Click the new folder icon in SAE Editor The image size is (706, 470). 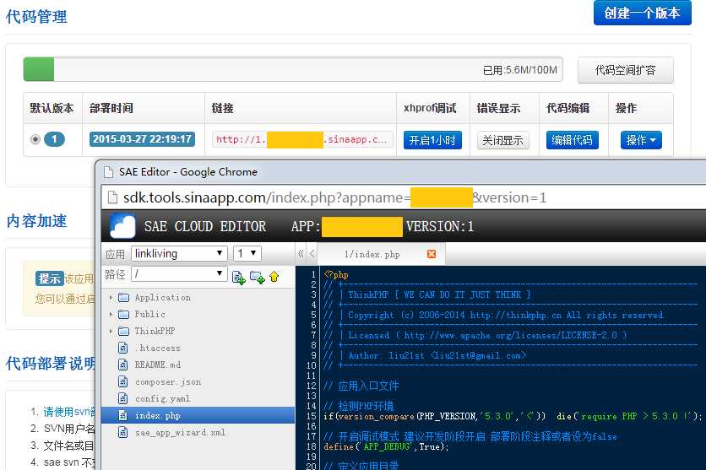coord(257,277)
